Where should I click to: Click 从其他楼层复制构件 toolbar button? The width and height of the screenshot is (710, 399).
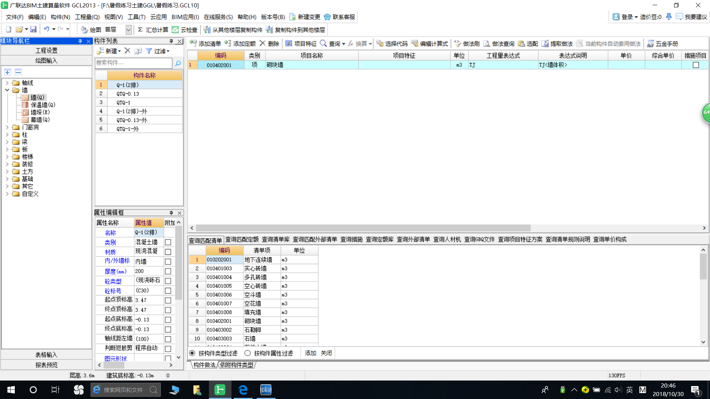click(x=233, y=30)
